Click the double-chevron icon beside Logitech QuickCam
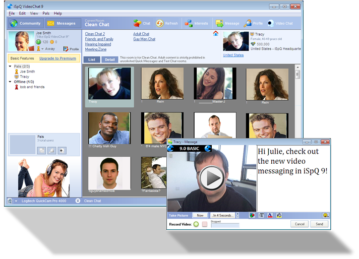This screenshot has width=359, height=259. coord(78,201)
